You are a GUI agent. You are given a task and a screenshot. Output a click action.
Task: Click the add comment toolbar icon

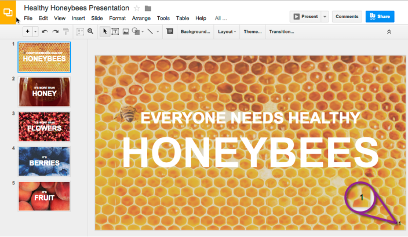pos(169,31)
